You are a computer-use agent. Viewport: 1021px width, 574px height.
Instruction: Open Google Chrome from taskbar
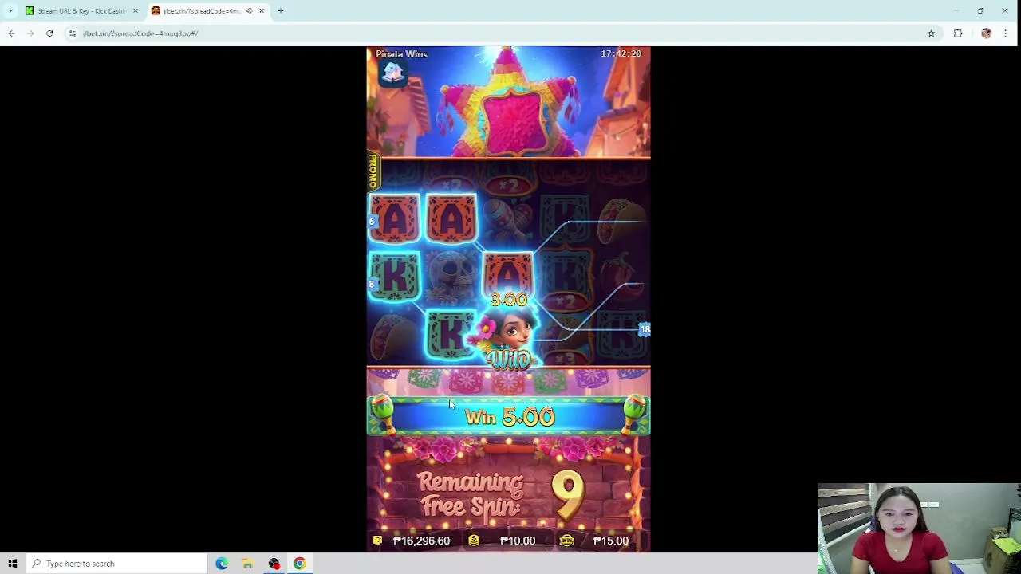[x=300, y=564]
